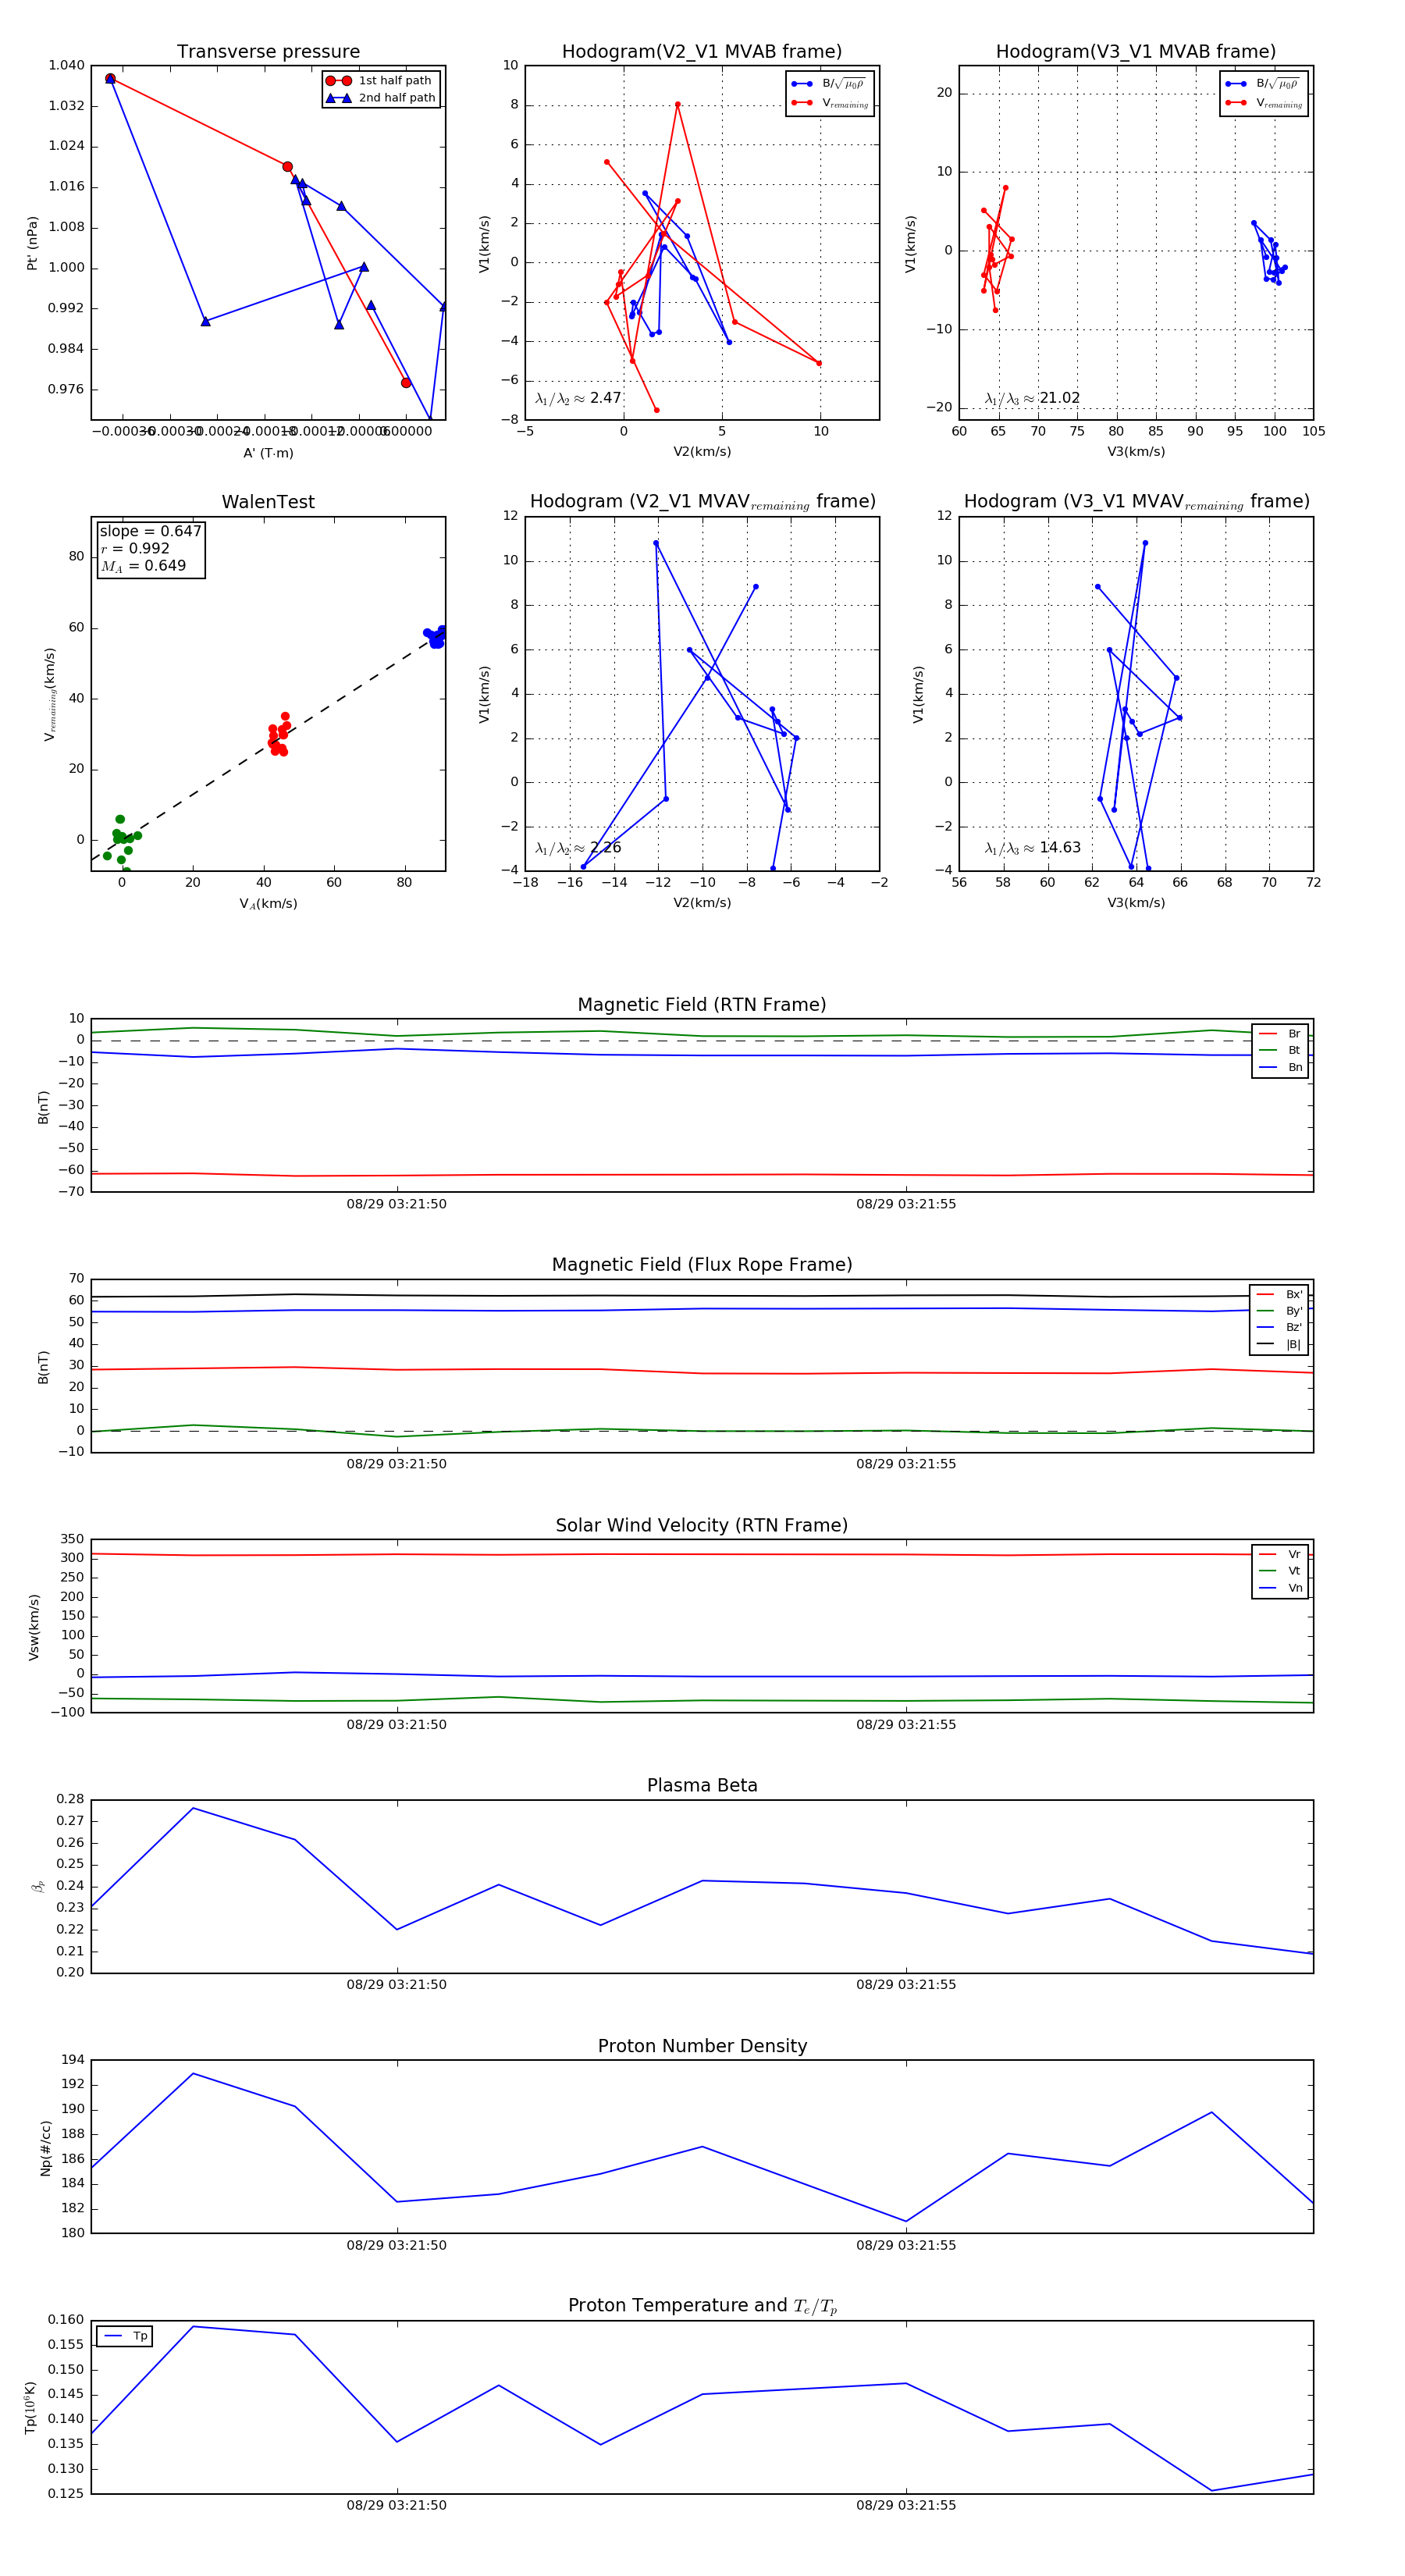Click the |B| legend entry
The width and height of the screenshot is (1405, 2576).
coord(1280,1344)
